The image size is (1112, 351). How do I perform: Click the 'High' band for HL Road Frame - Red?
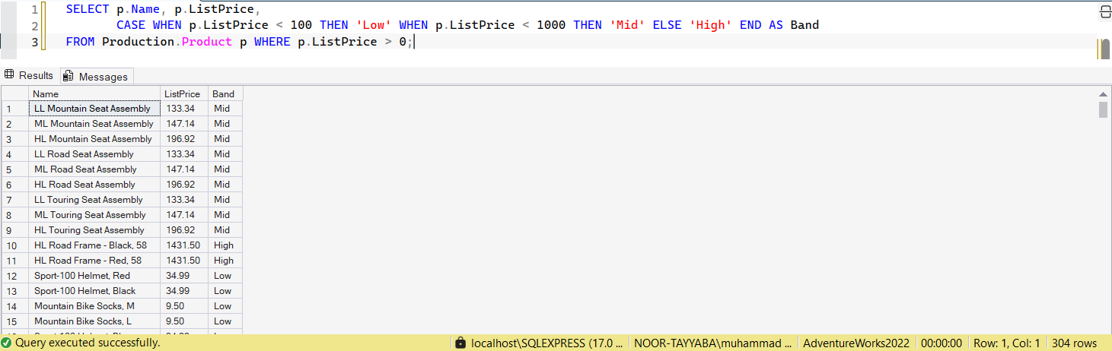[225, 261]
